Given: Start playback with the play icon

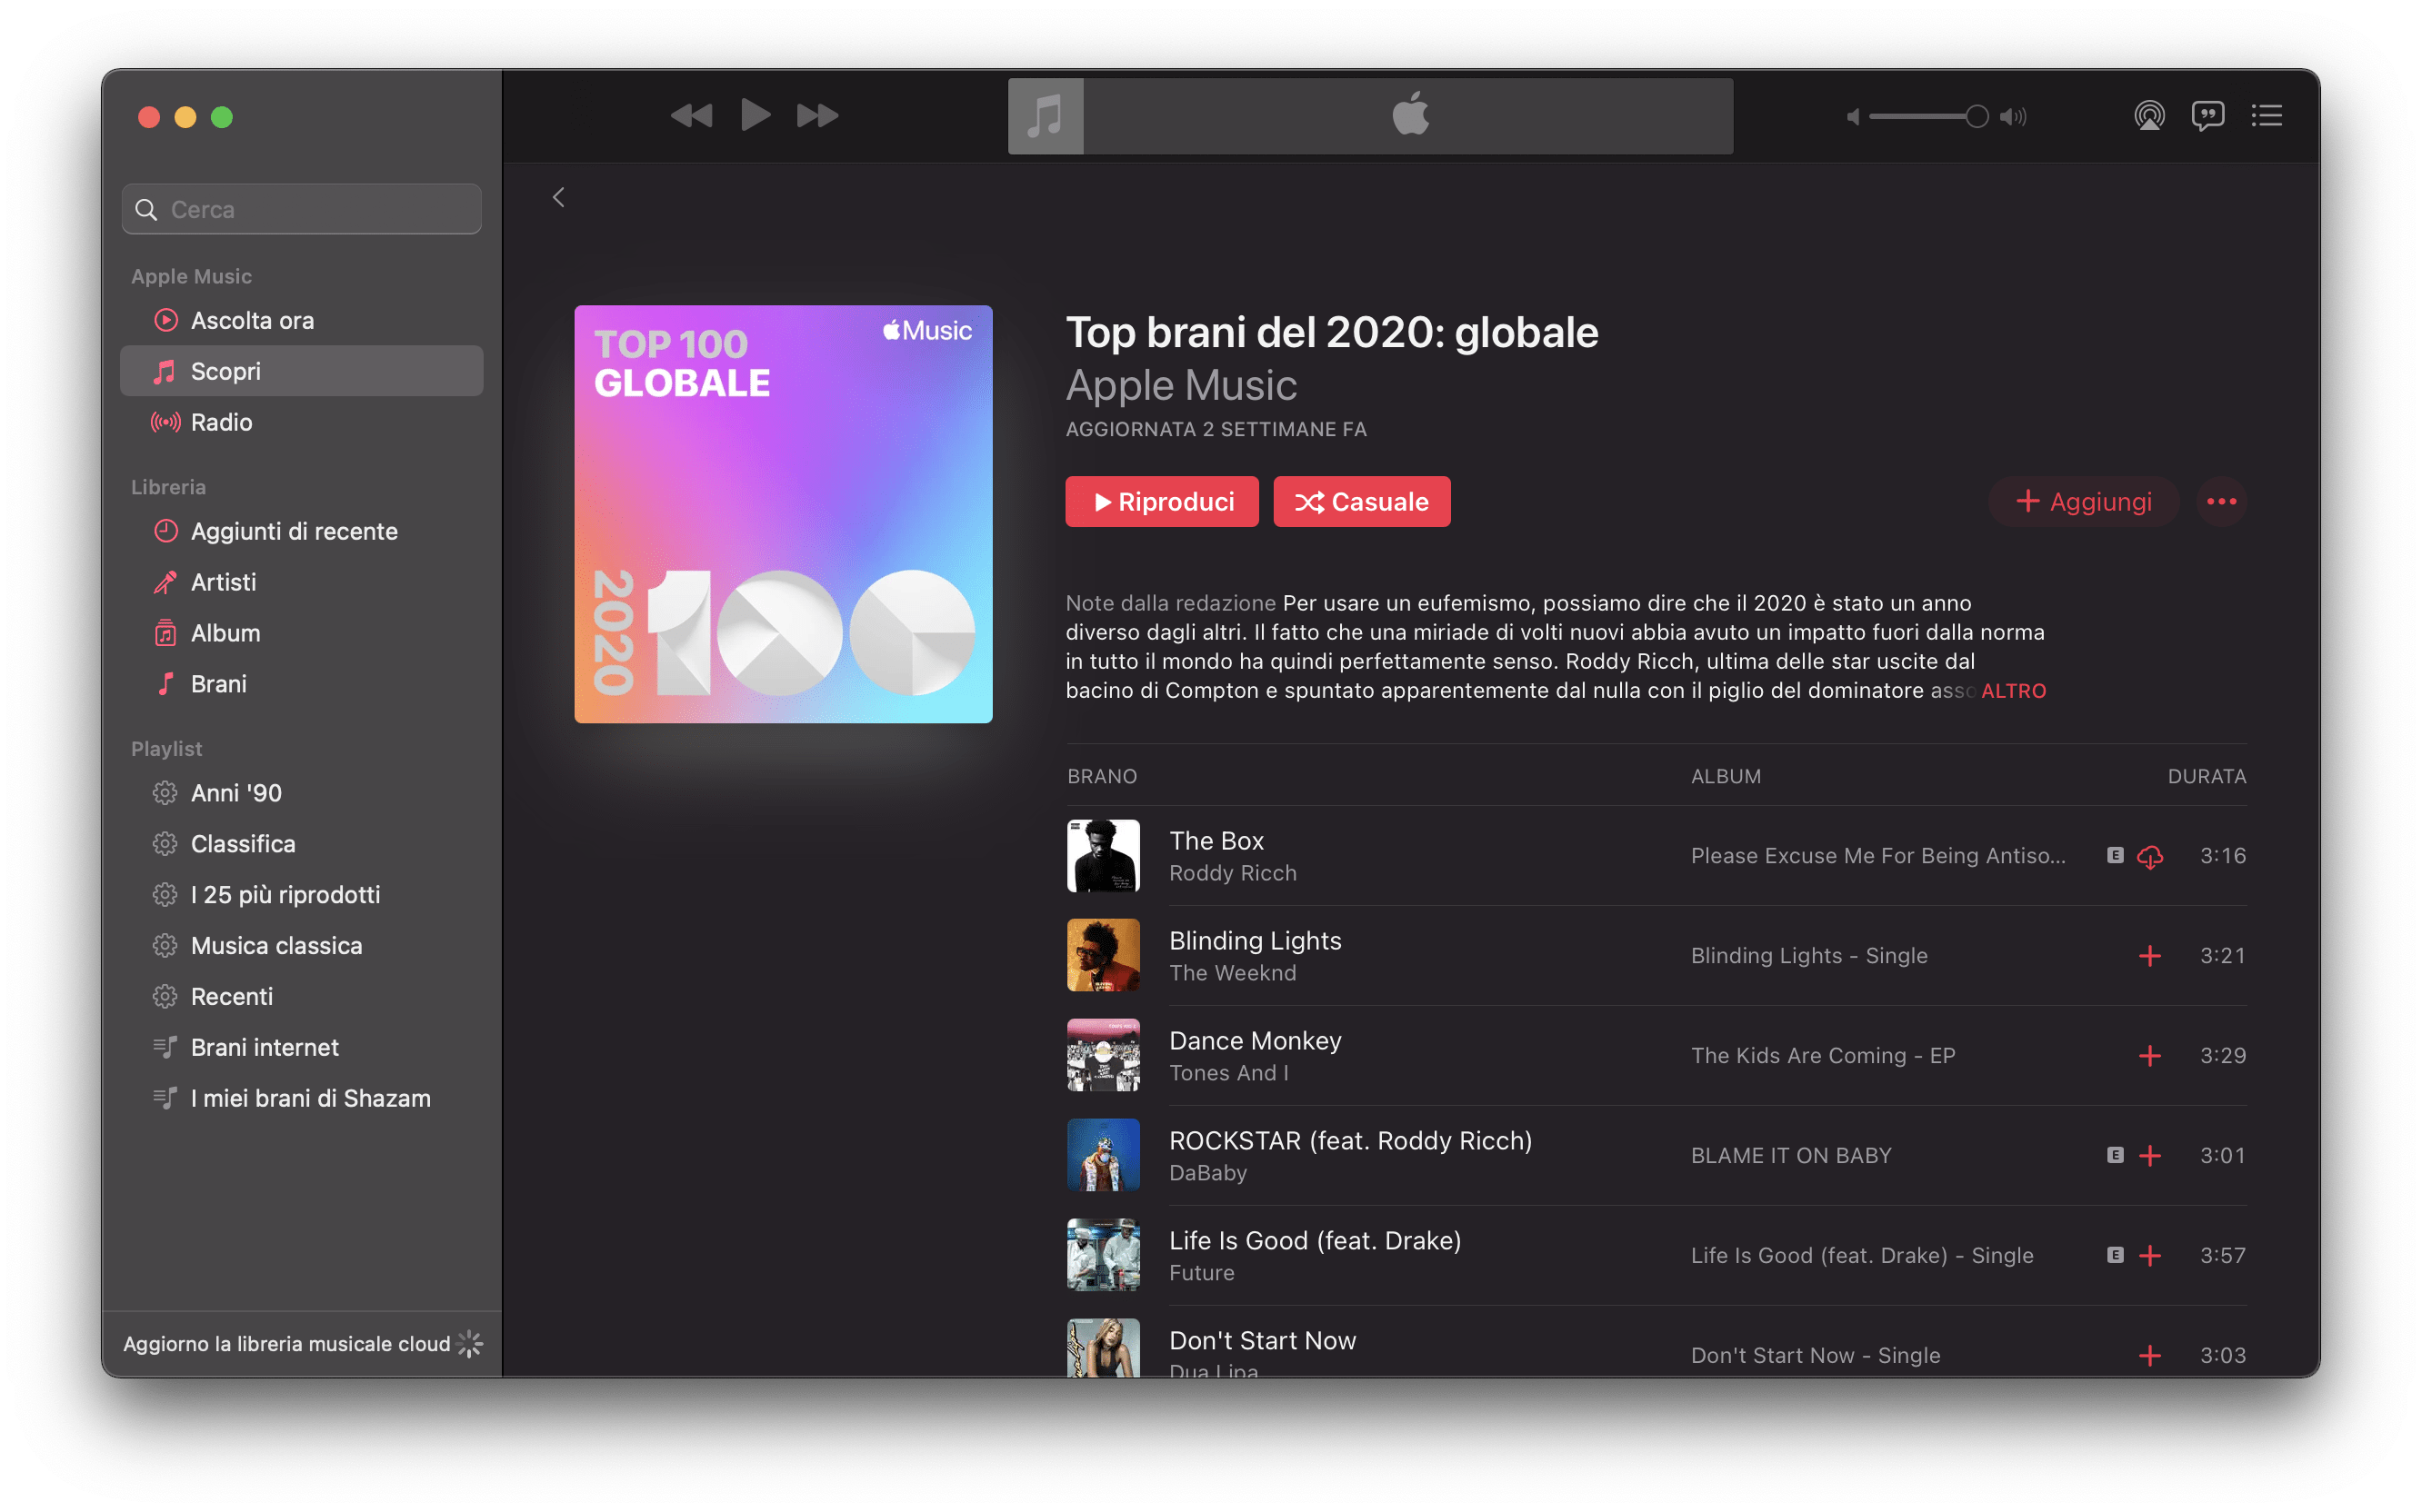Looking at the screenshot, I should click(x=756, y=116).
